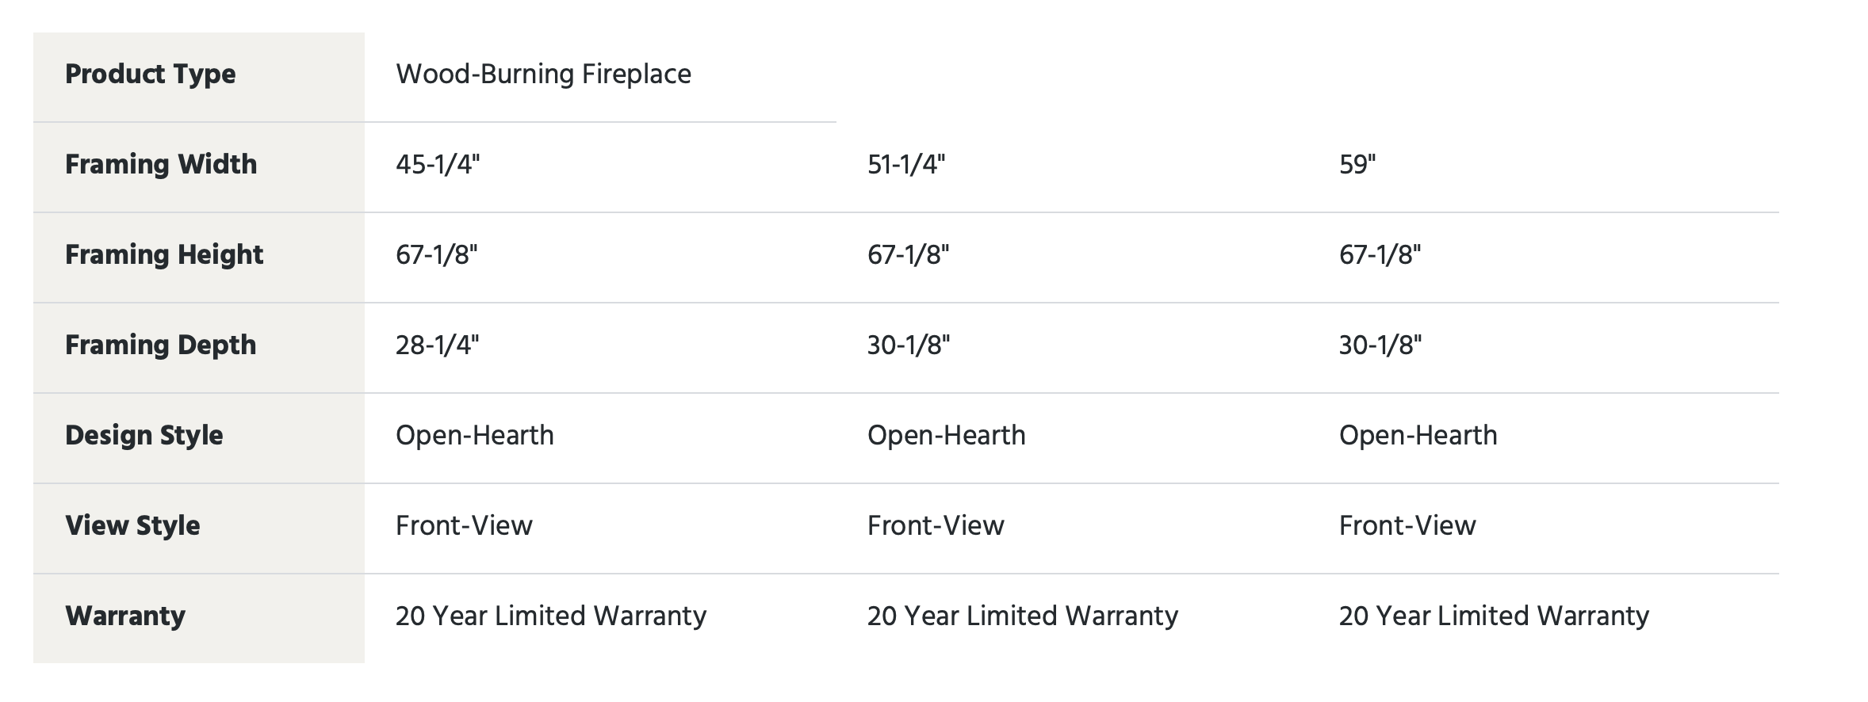Select the 45-1/4" framing width value

[438, 165]
